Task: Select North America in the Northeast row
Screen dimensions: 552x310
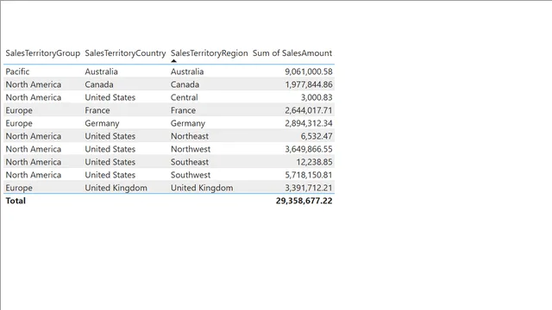Action: click(x=34, y=136)
